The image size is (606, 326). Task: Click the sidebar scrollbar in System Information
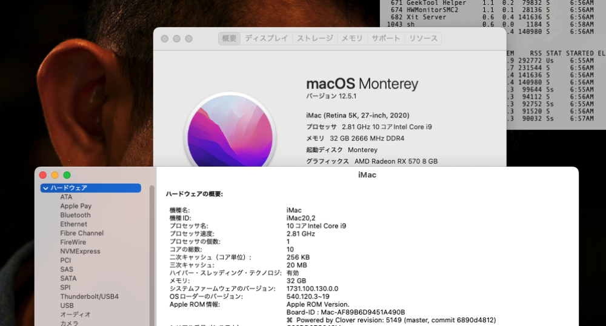[152, 255]
